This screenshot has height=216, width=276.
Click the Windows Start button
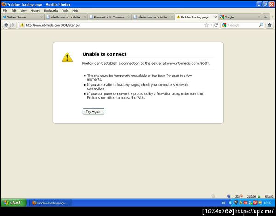[14, 203]
